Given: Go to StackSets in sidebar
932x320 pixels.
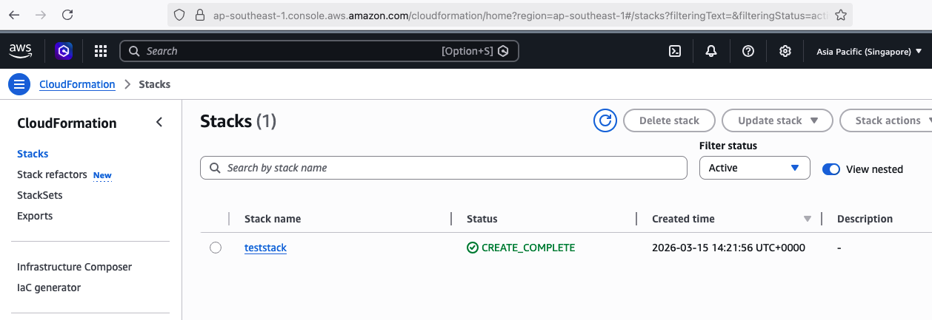Looking at the screenshot, I should [x=40, y=195].
